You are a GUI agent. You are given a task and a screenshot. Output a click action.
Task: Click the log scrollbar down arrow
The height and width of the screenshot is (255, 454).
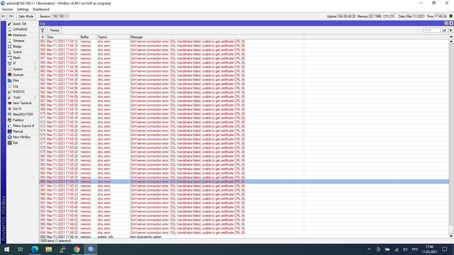coord(451,236)
